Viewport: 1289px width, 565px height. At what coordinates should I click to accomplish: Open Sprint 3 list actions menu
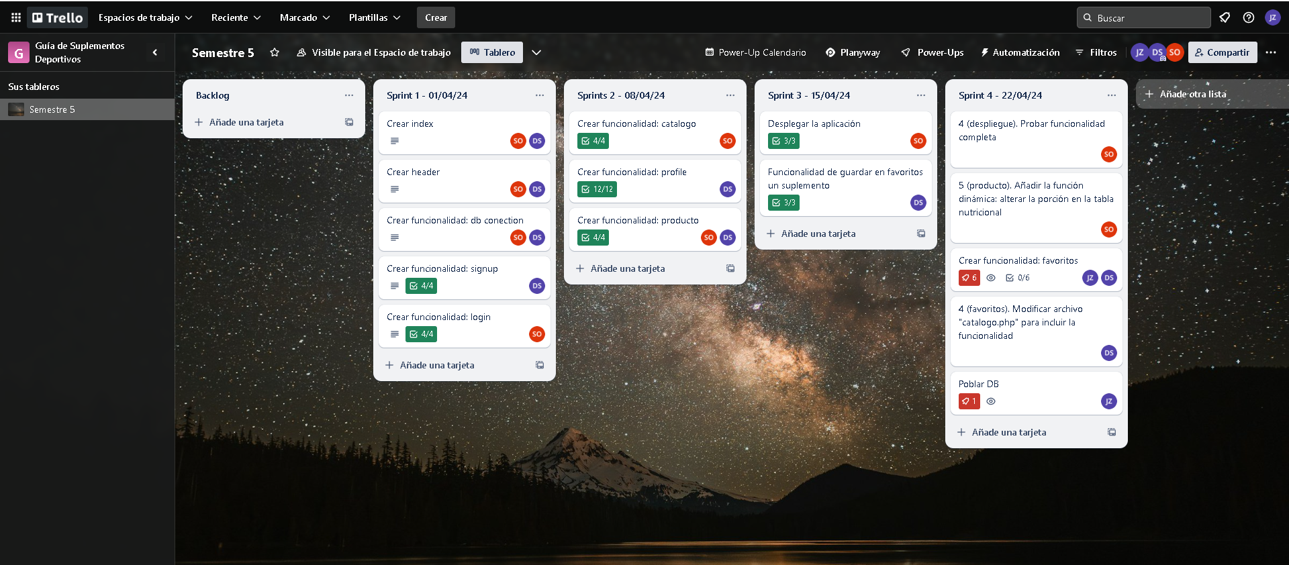click(x=921, y=95)
